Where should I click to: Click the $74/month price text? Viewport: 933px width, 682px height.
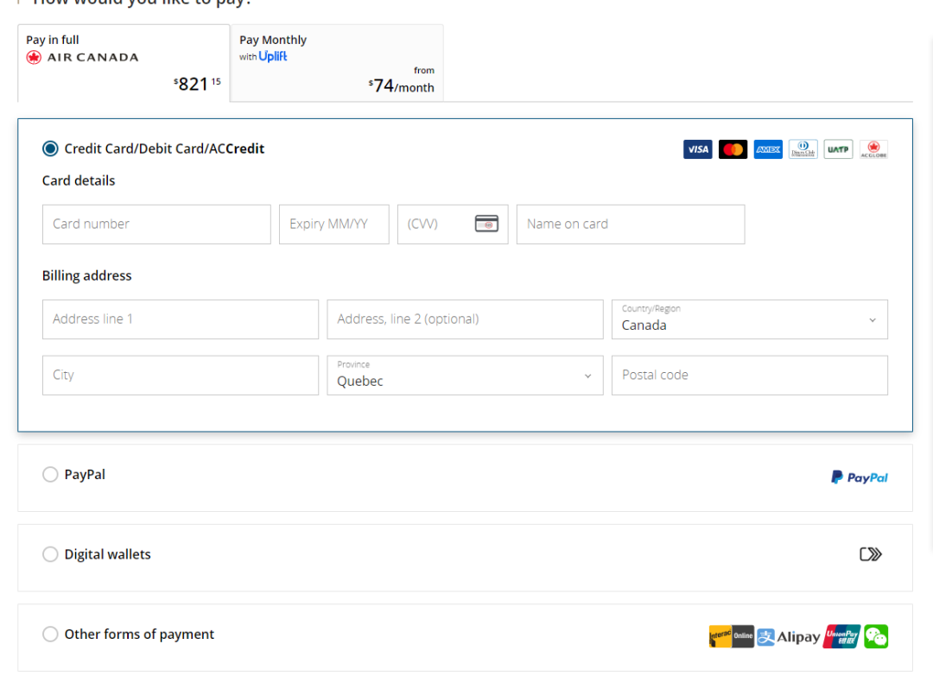(401, 86)
